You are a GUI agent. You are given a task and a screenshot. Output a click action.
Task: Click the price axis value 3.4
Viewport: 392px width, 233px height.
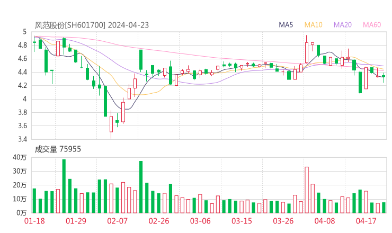22,139
